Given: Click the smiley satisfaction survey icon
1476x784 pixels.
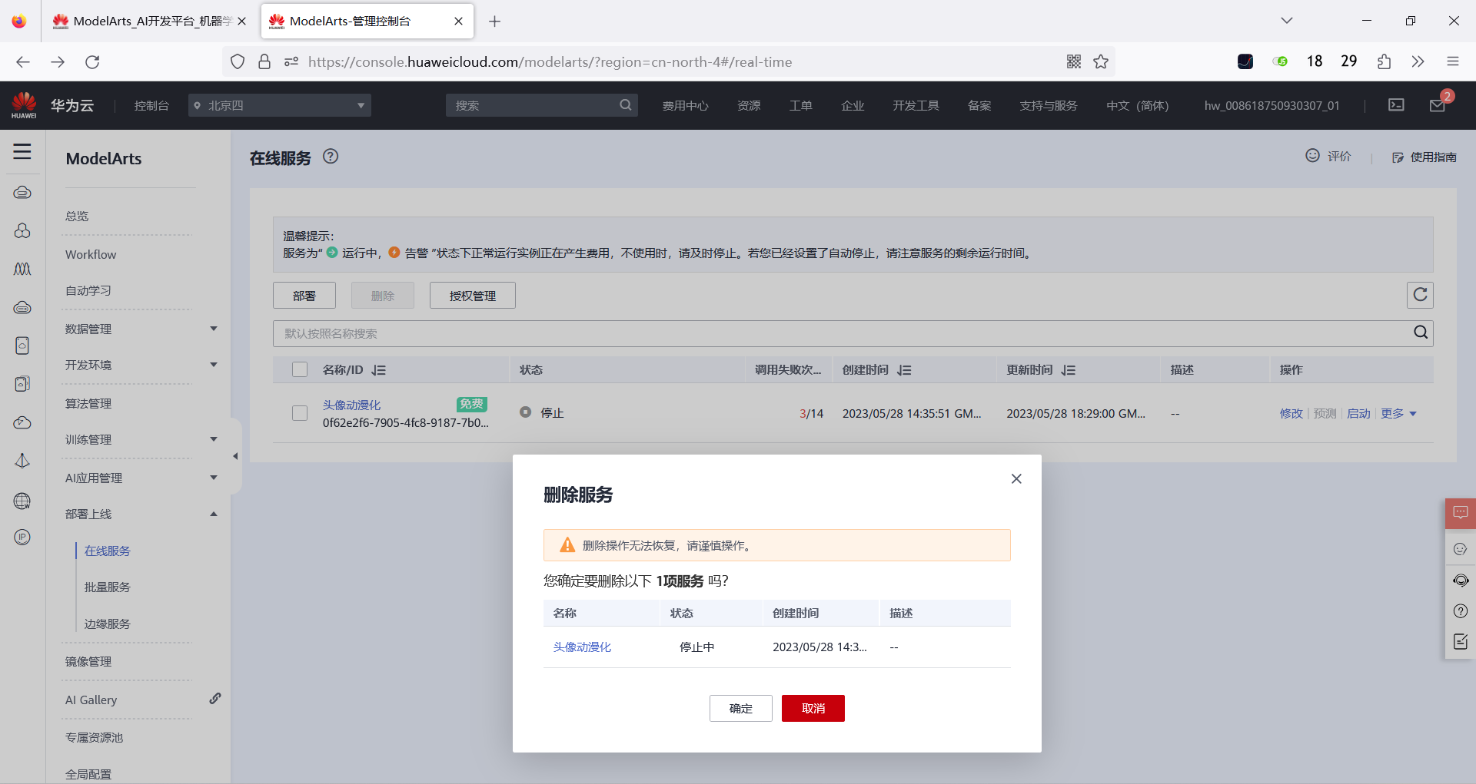Looking at the screenshot, I should (x=1460, y=548).
